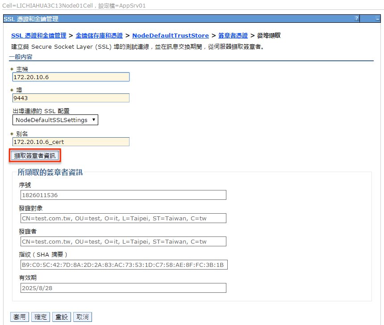Click the 發證對象 text field
The width and height of the screenshot is (384, 325).
point(123,218)
